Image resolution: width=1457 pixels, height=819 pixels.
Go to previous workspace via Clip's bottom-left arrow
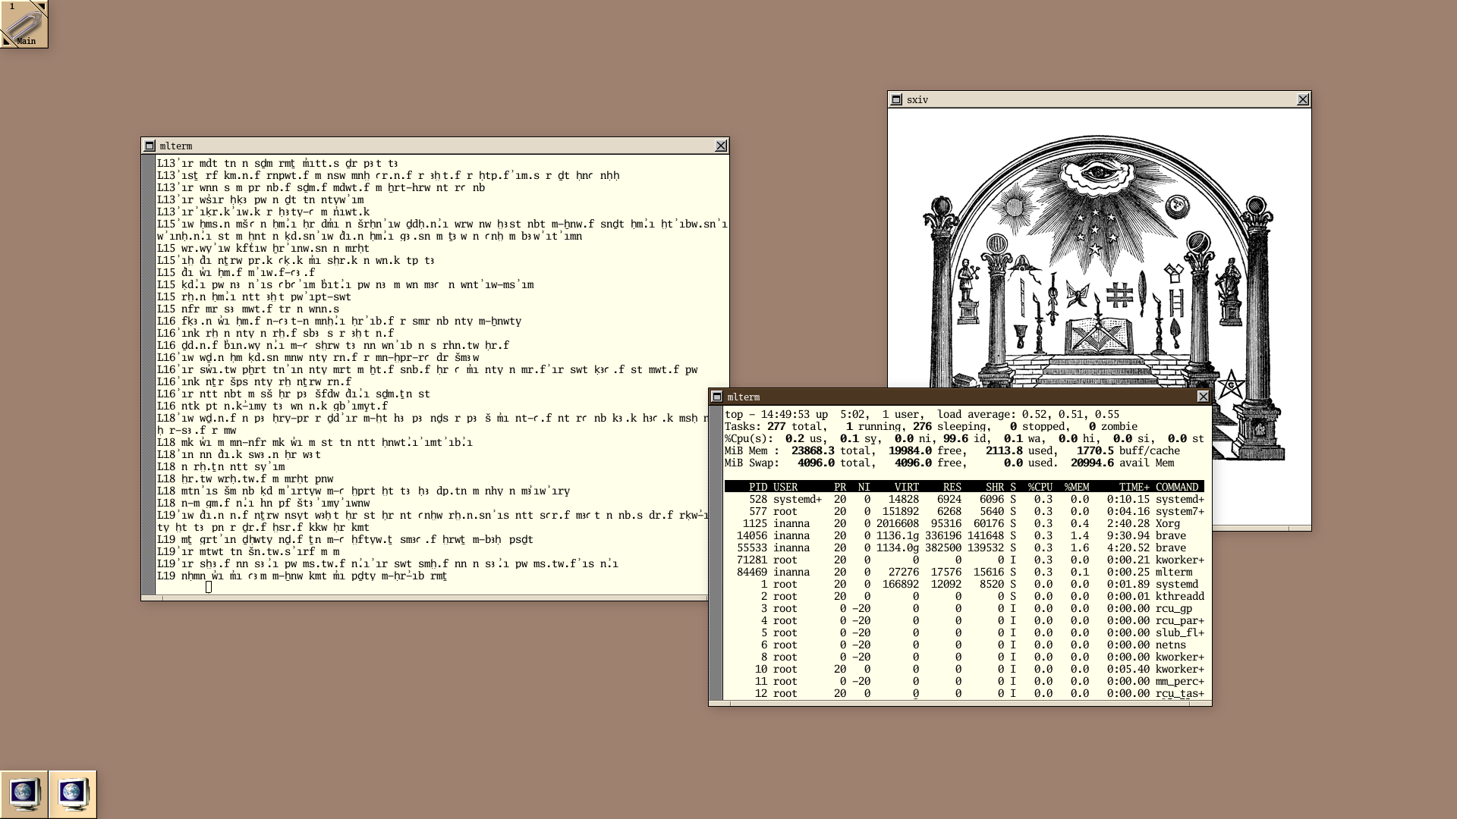(x=6, y=42)
